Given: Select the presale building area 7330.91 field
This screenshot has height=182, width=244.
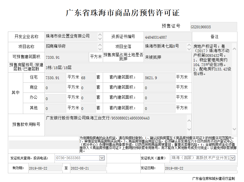Looking at the screenshot, I should pyautogui.click(x=67, y=57).
